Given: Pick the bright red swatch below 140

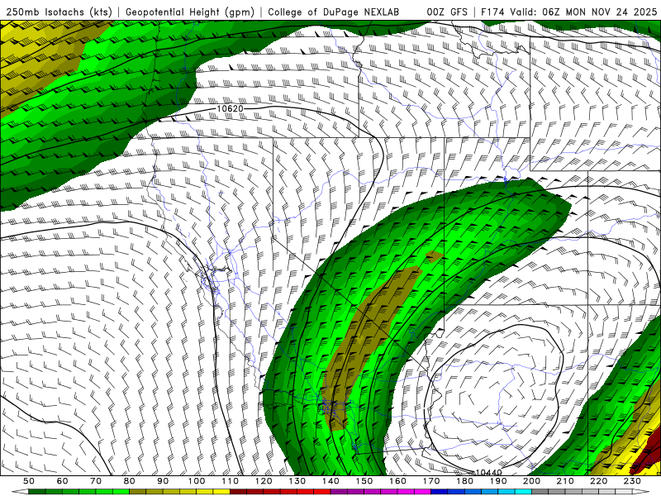Looking at the screenshot, I should point(322,492).
